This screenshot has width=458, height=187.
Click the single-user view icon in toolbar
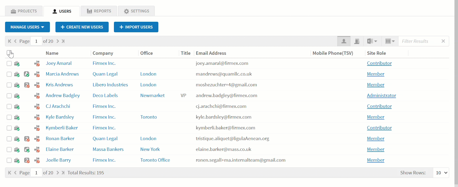(344, 41)
